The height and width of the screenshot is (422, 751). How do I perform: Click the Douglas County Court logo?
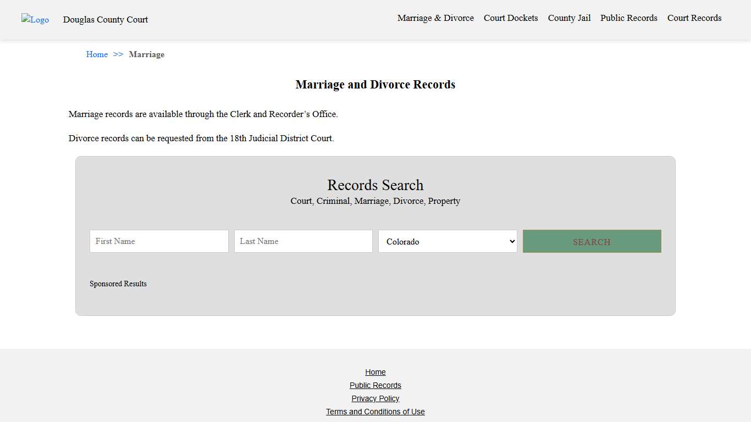pos(35,20)
